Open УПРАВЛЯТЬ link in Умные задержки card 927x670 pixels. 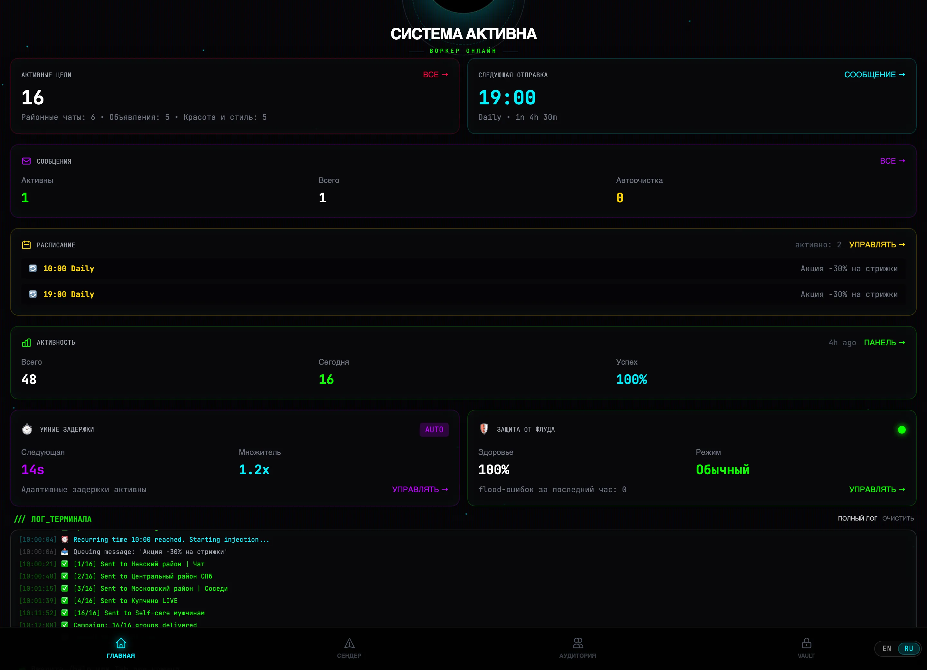[x=420, y=489]
